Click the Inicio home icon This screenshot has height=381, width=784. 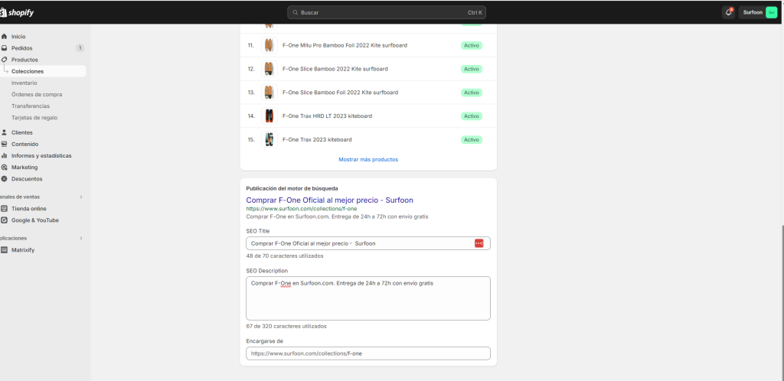(4, 37)
